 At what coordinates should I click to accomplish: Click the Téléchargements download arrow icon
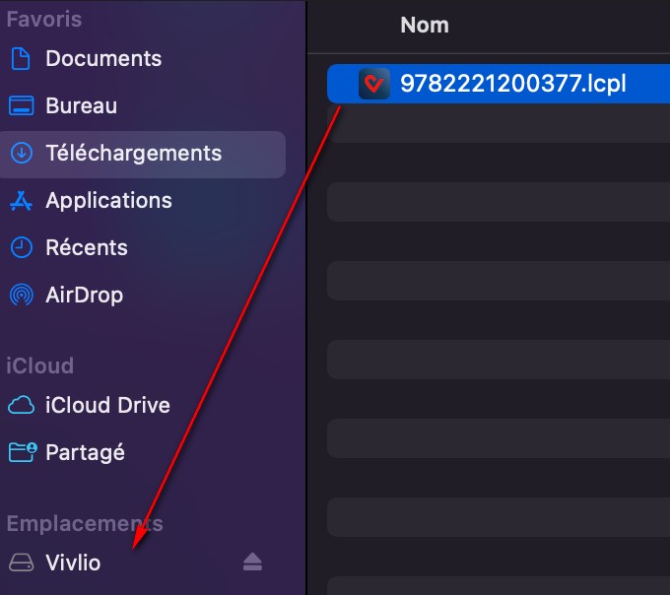click(x=21, y=153)
